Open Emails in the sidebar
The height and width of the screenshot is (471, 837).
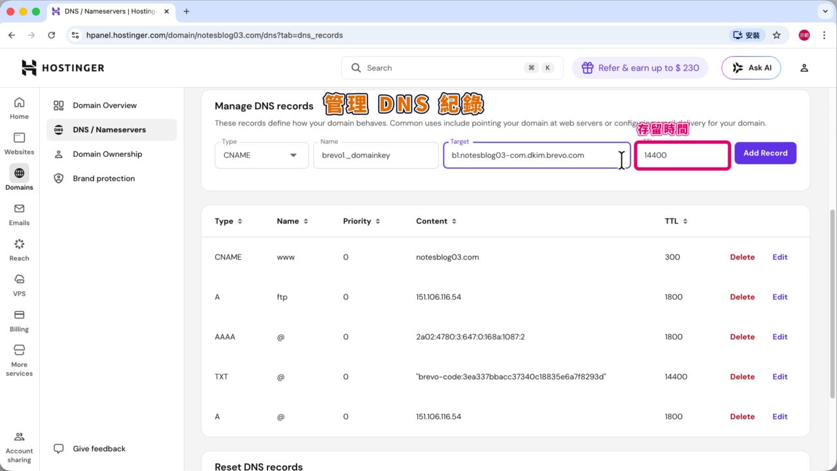point(19,214)
